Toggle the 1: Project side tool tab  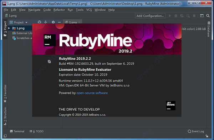coord(5,29)
